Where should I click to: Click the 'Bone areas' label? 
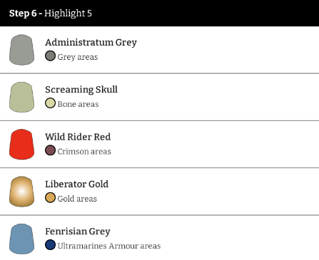78,104
